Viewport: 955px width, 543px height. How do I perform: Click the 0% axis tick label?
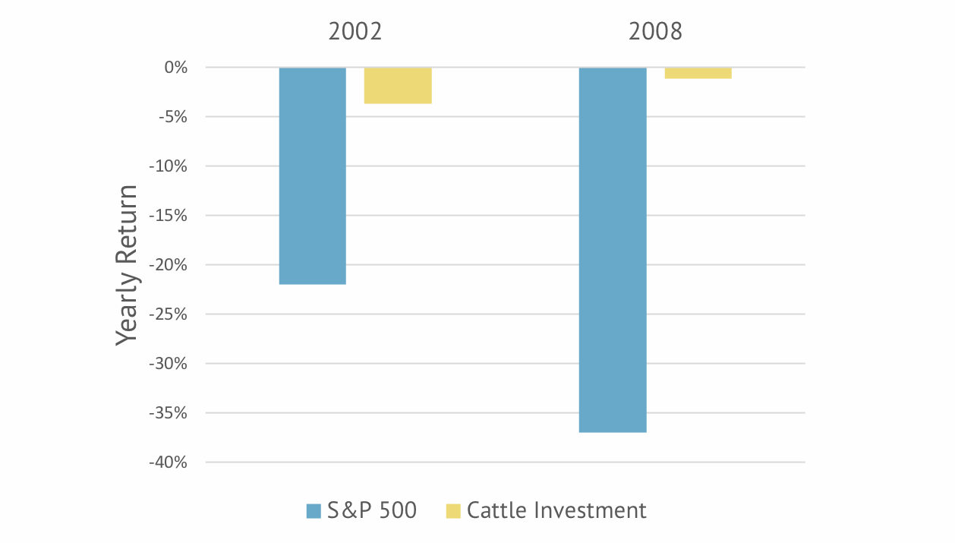pyautogui.click(x=175, y=68)
